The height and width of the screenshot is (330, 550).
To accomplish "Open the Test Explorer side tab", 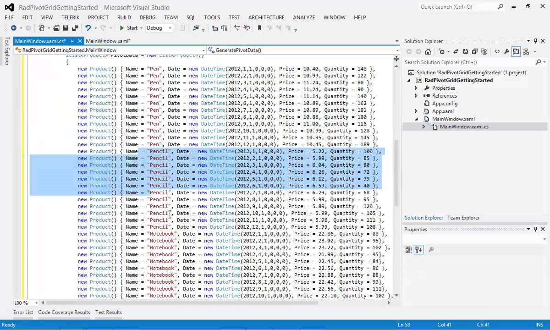I will [7, 51].
